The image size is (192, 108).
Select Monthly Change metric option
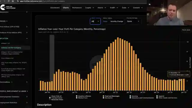[117, 21]
